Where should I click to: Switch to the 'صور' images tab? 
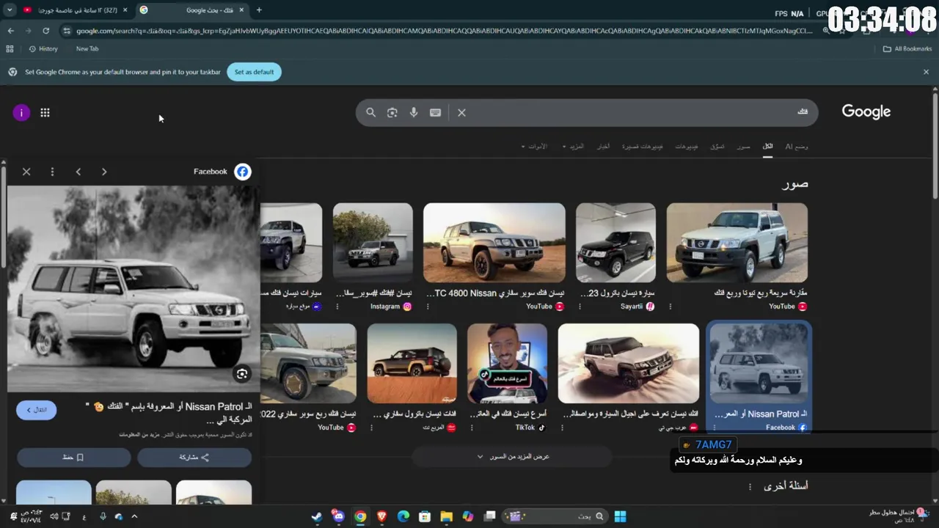[743, 147]
